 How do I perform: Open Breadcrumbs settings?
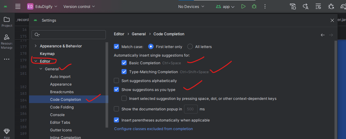coord(62,92)
